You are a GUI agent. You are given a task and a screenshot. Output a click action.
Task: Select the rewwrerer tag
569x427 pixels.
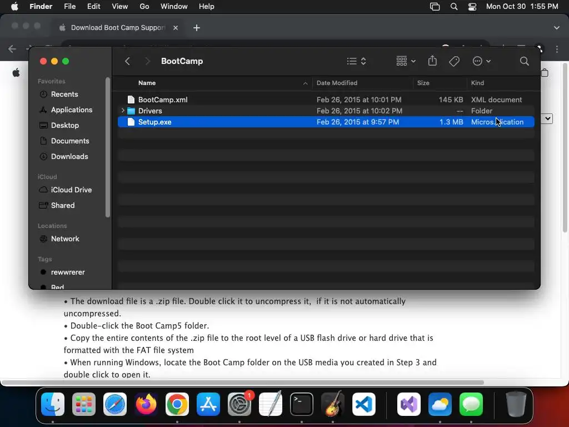coord(68,272)
